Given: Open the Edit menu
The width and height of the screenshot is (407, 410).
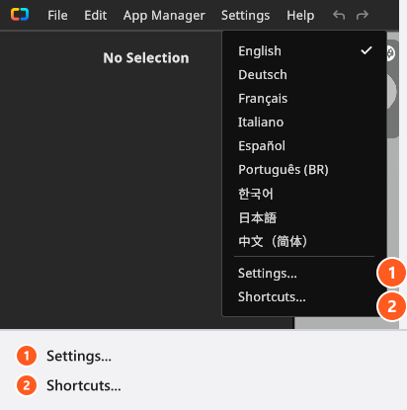Looking at the screenshot, I should (96, 15).
